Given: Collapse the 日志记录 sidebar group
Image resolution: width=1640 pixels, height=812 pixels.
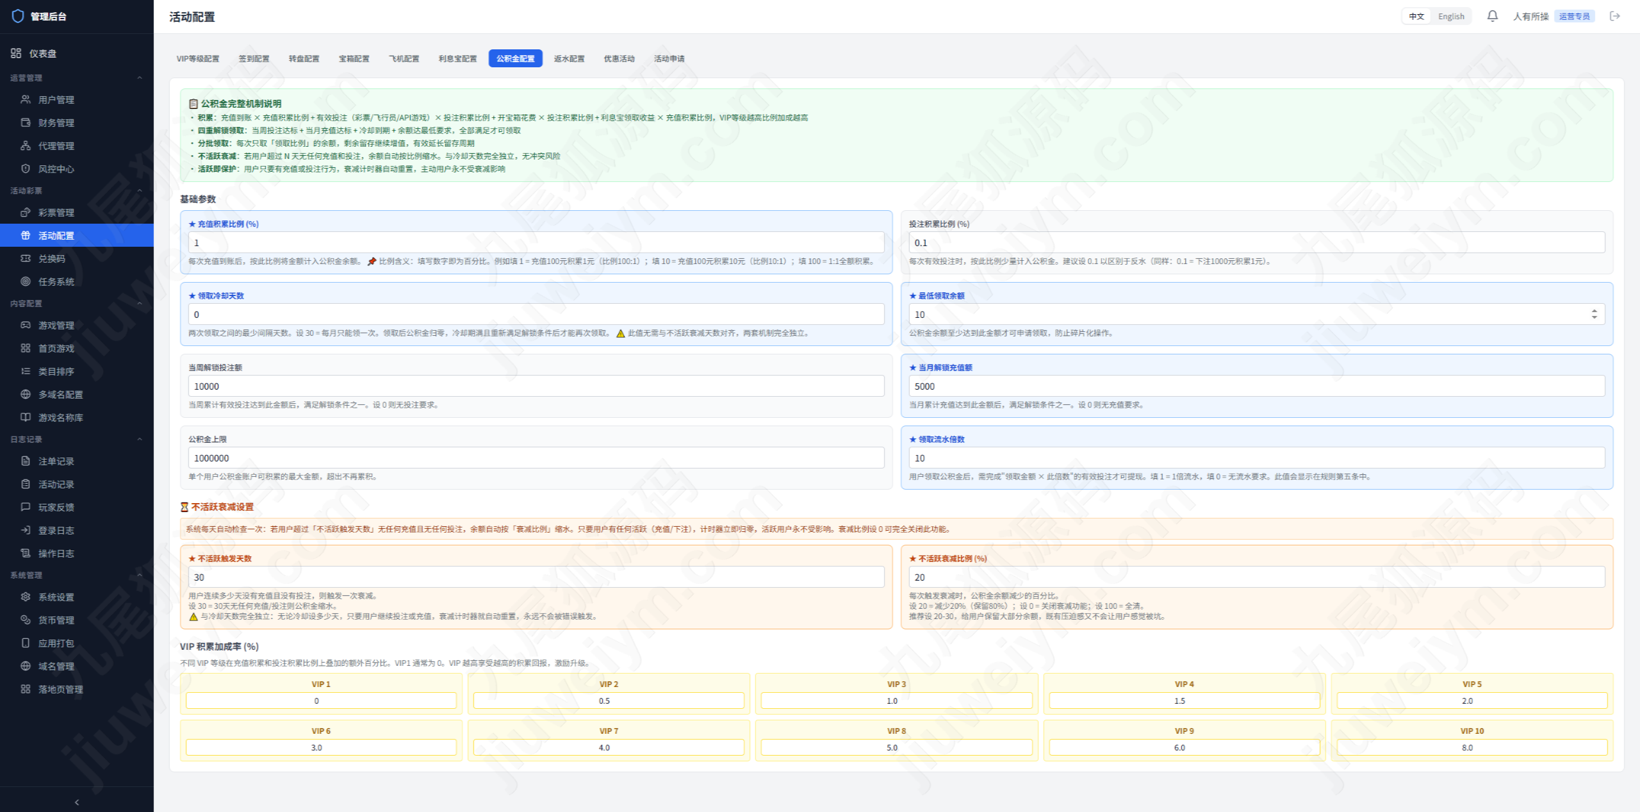Looking at the screenshot, I should click(x=140, y=439).
